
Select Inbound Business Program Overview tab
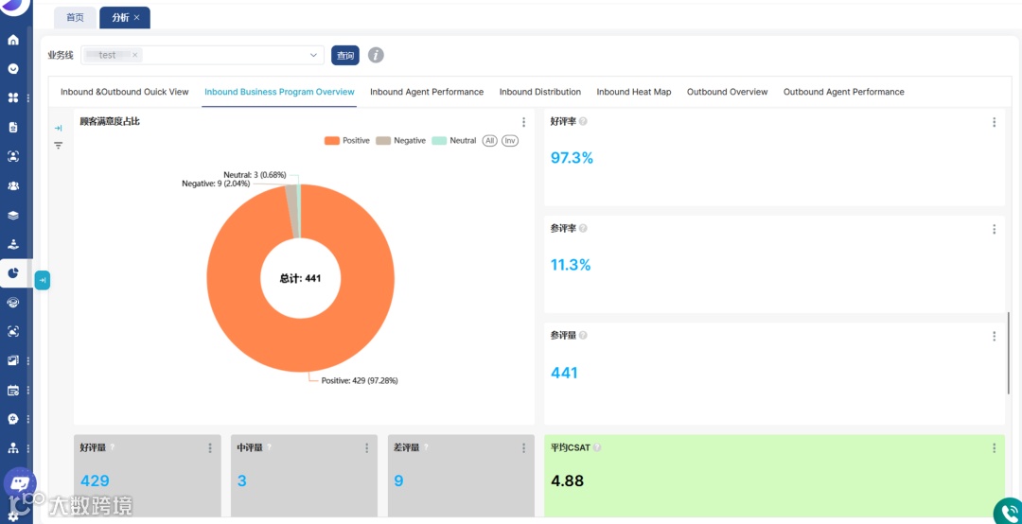pyautogui.click(x=279, y=92)
